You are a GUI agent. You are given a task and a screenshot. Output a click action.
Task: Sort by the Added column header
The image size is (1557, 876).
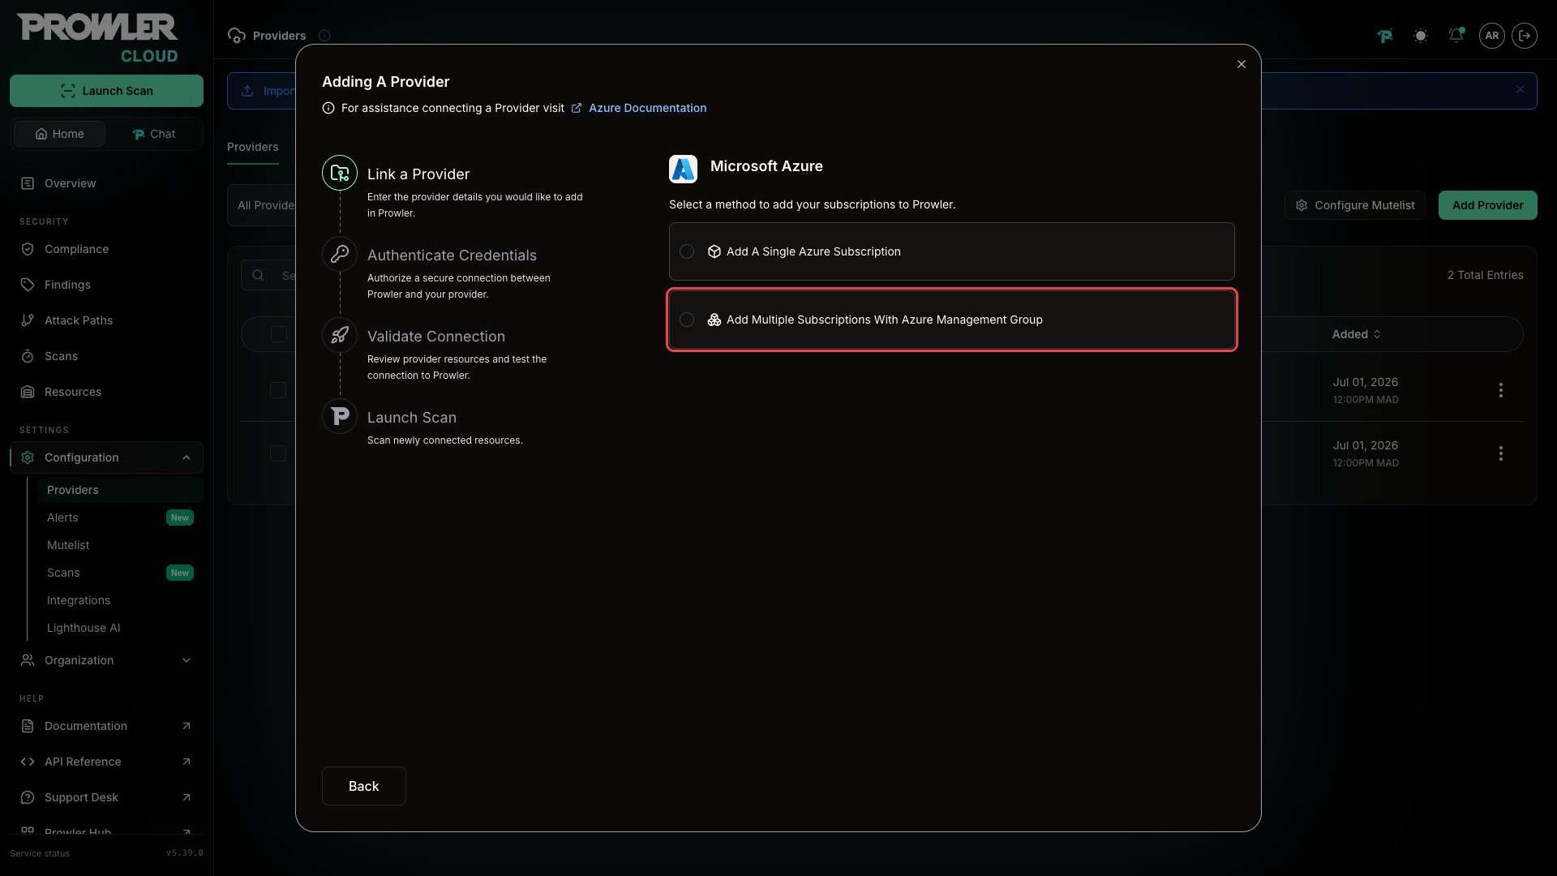[1356, 334]
